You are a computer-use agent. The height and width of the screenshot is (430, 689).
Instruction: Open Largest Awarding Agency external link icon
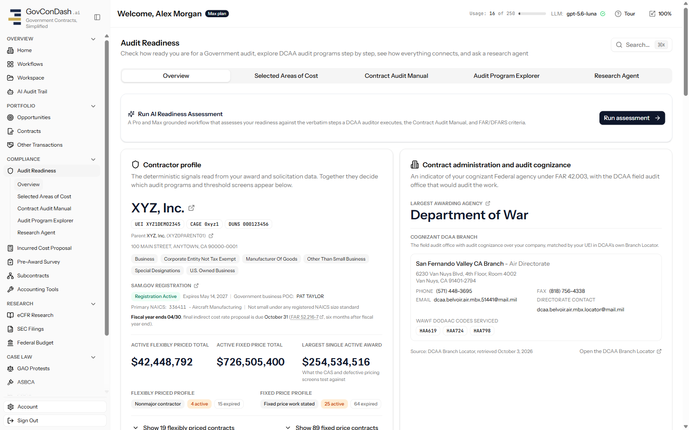tap(488, 203)
